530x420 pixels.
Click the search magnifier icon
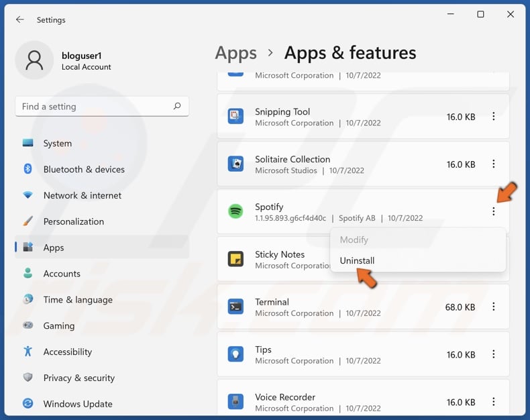pyautogui.click(x=177, y=106)
